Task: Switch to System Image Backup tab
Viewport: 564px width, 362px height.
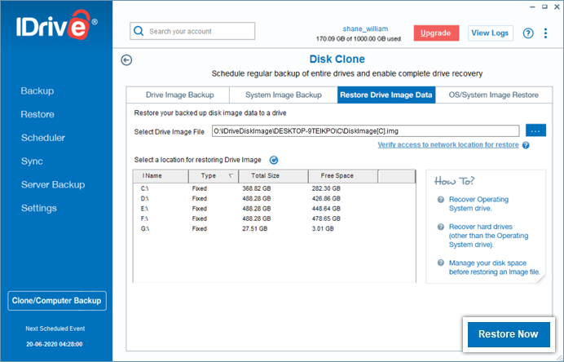Action: tap(284, 95)
